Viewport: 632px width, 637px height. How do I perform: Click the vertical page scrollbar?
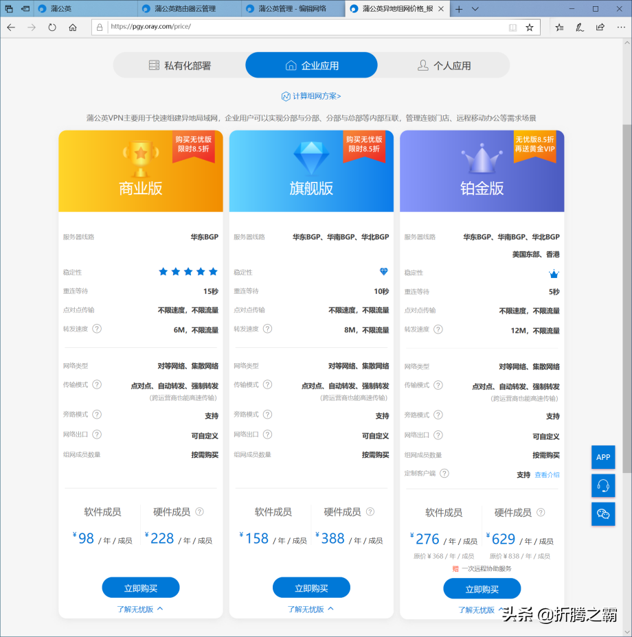pos(627,299)
